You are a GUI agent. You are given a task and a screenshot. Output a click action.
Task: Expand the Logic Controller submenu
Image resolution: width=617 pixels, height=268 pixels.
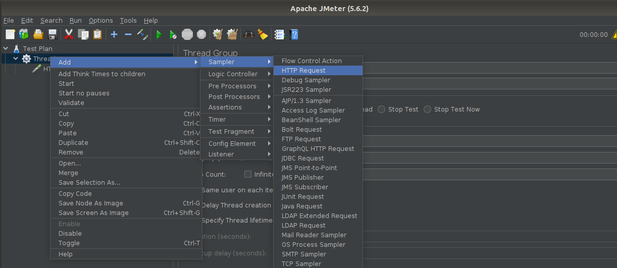(x=236, y=74)
